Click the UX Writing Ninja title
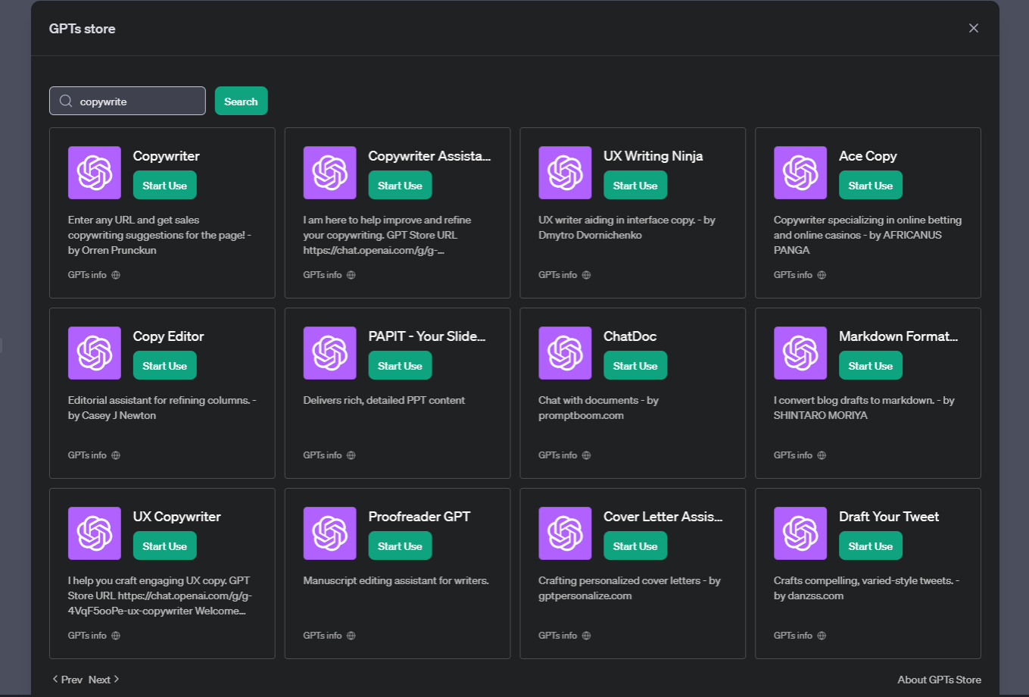 pos(653,156)
